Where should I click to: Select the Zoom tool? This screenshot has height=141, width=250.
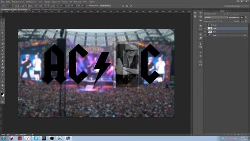(x=2, y=89)
